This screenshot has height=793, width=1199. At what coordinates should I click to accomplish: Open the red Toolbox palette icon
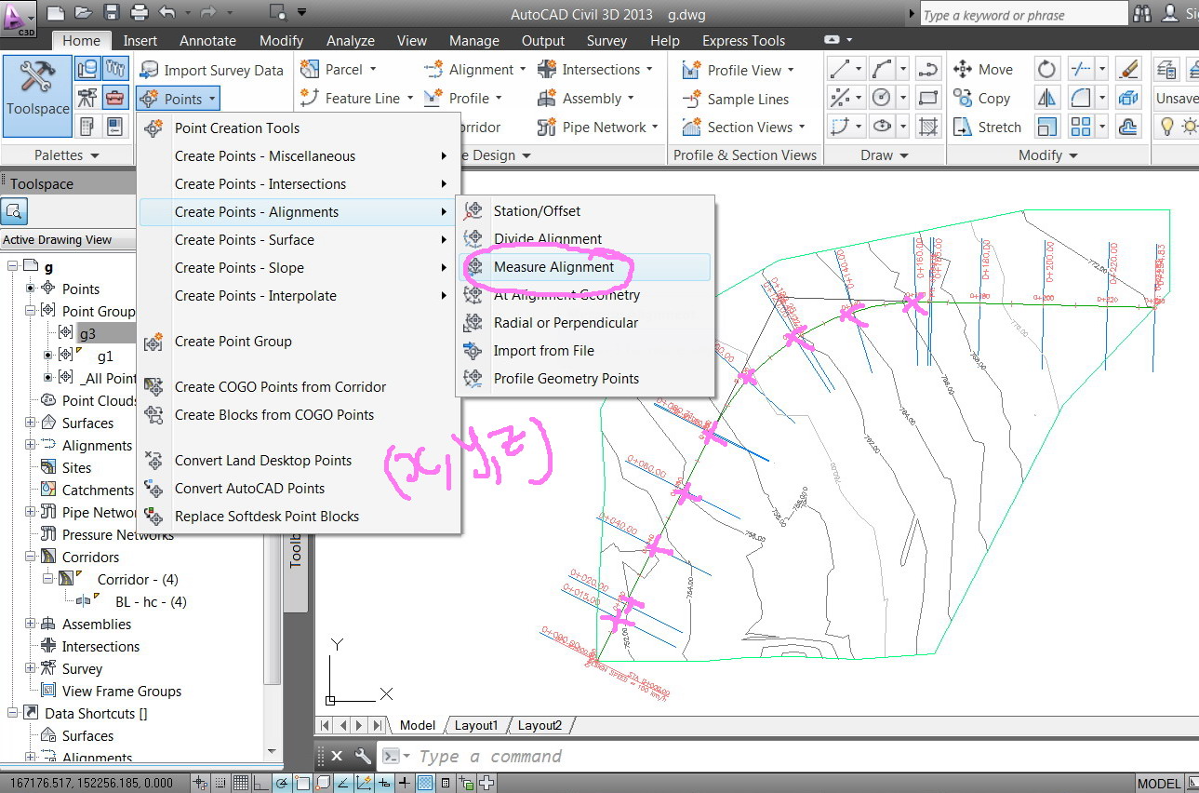pyautogui.click(x=114, y=97)
